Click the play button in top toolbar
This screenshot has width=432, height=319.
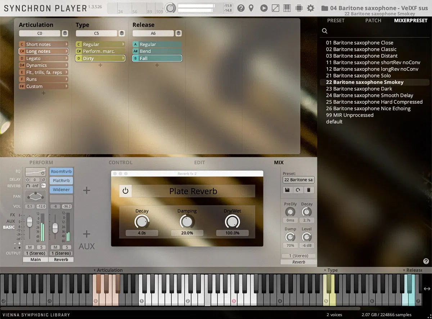pos(264,8)
